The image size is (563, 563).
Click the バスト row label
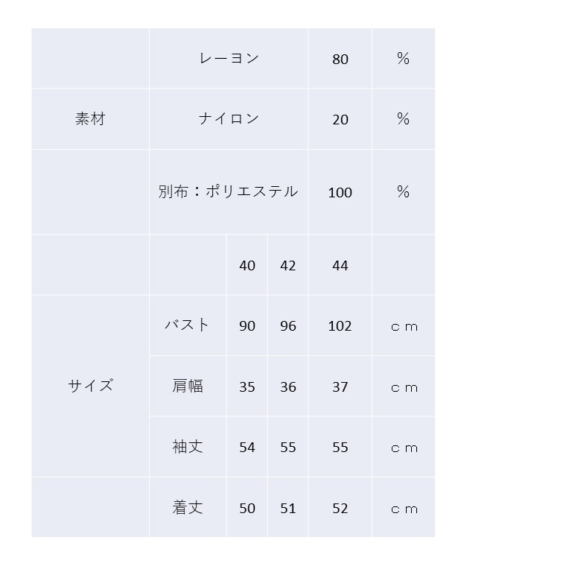(188, 325)
